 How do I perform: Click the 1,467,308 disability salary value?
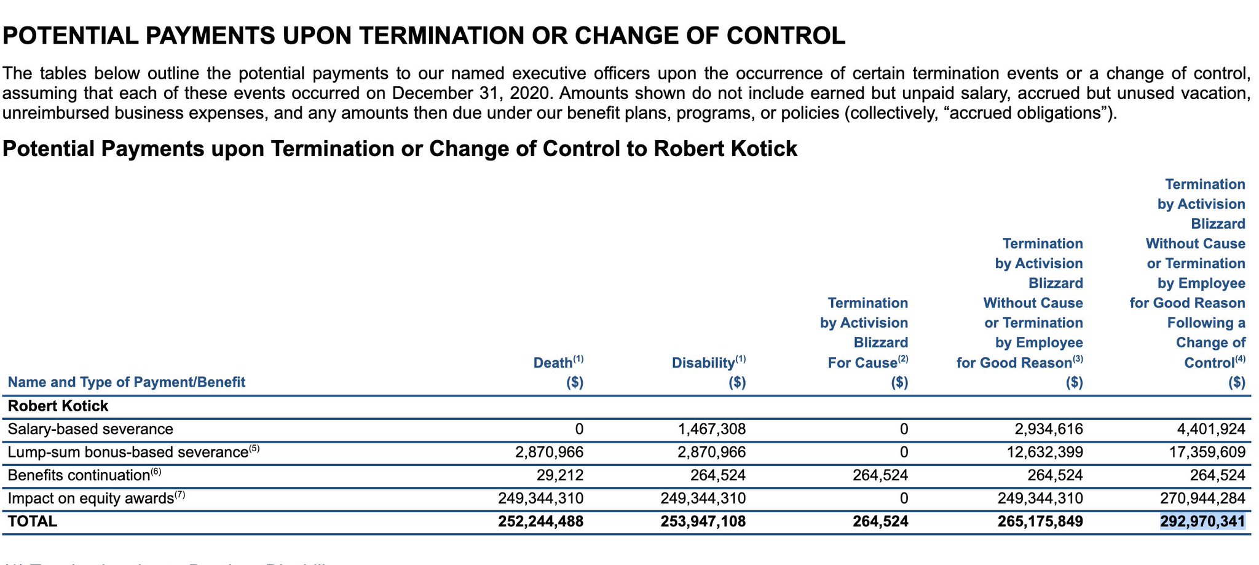click(x=711, y=429)
